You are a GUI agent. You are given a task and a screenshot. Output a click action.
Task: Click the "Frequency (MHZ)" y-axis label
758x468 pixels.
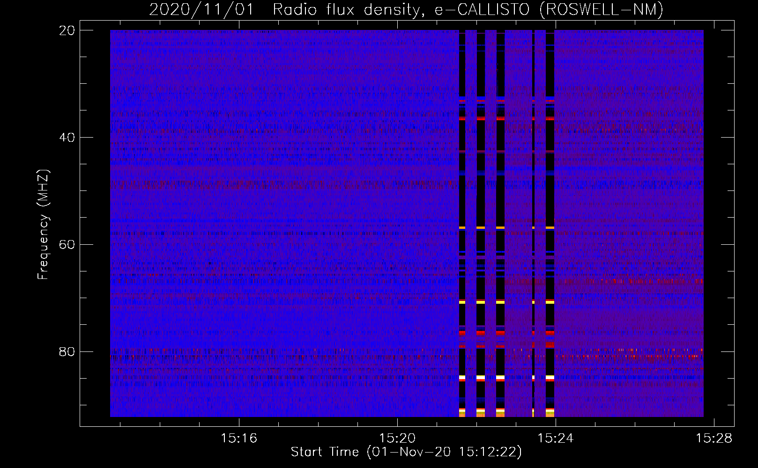[43, 224]
